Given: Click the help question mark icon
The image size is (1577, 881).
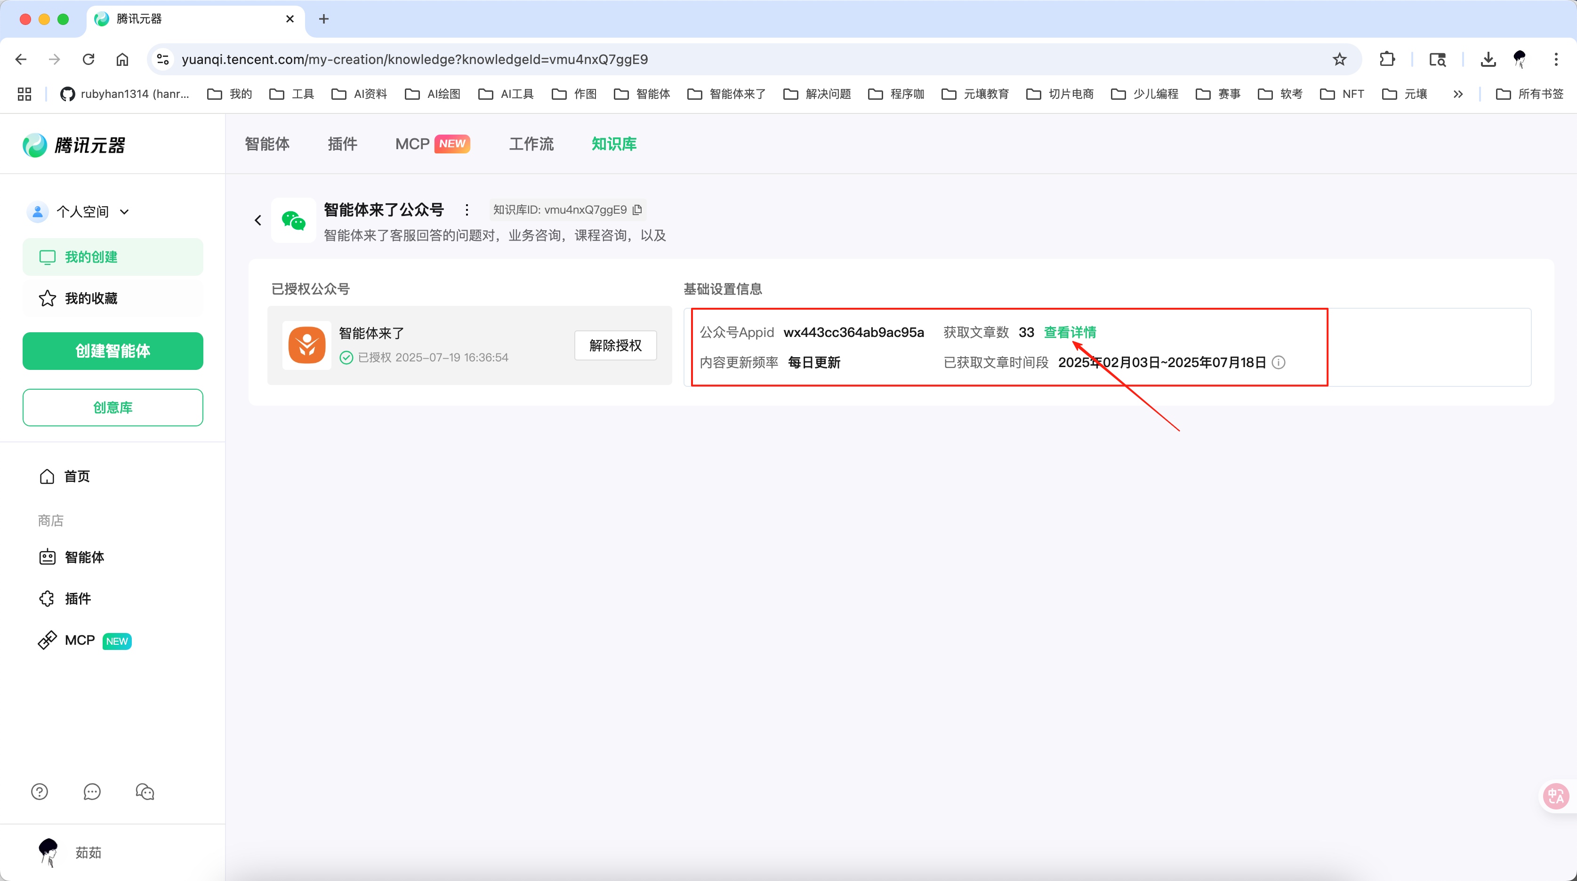Looking at the screenshot, I should (x=39, y=792).
